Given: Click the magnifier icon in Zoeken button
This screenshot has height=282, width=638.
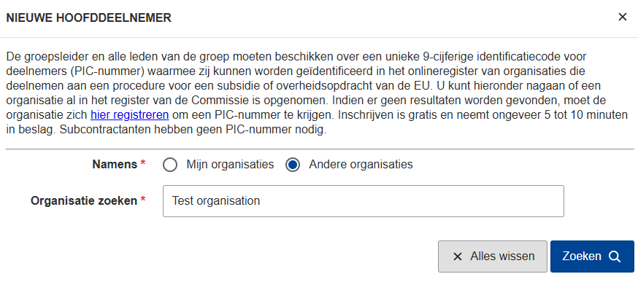Looking at the screenshot, I should (615, 256).
